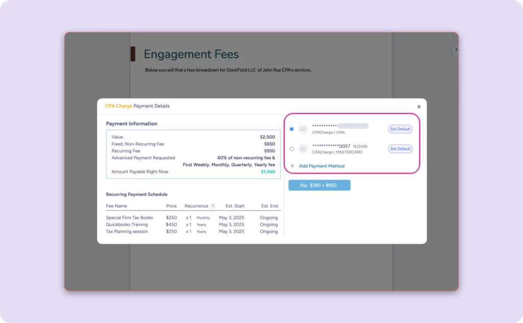Click the X icon on the payment dialog

point(419,107)
